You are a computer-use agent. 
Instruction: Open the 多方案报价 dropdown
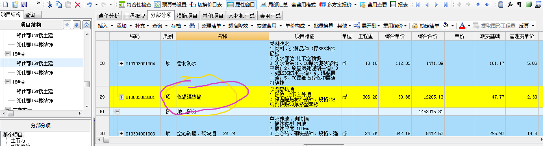coord(338,5)
